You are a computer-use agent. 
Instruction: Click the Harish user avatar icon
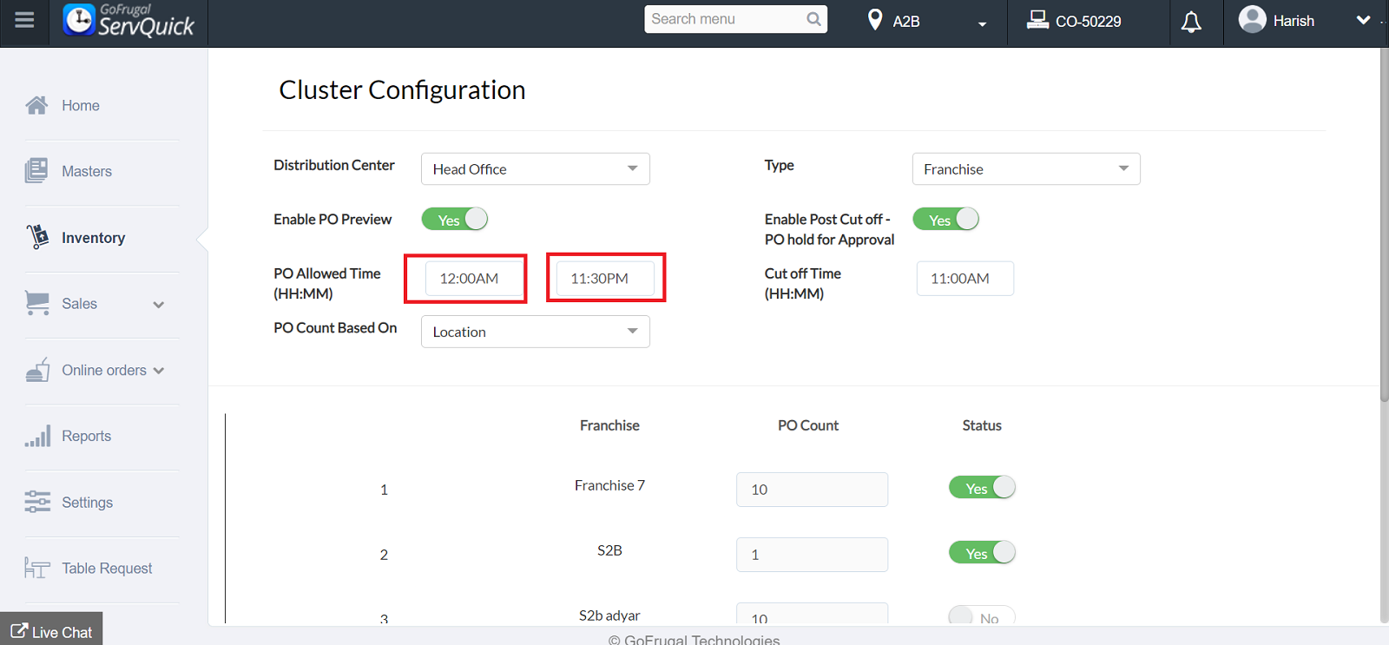tap(1252, 20)
